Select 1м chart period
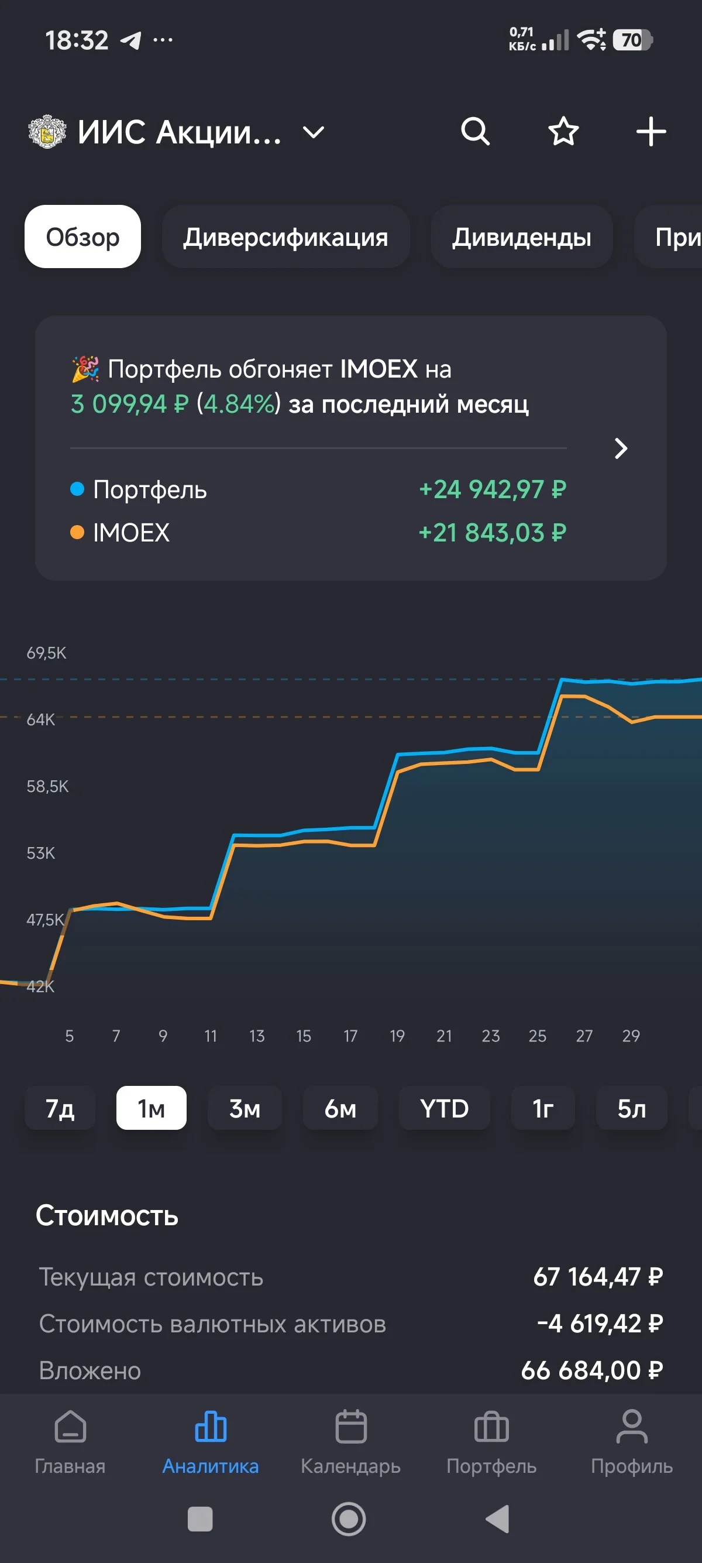The image size is (702, 1563). pyautogui.click(x=151, y=1108)
